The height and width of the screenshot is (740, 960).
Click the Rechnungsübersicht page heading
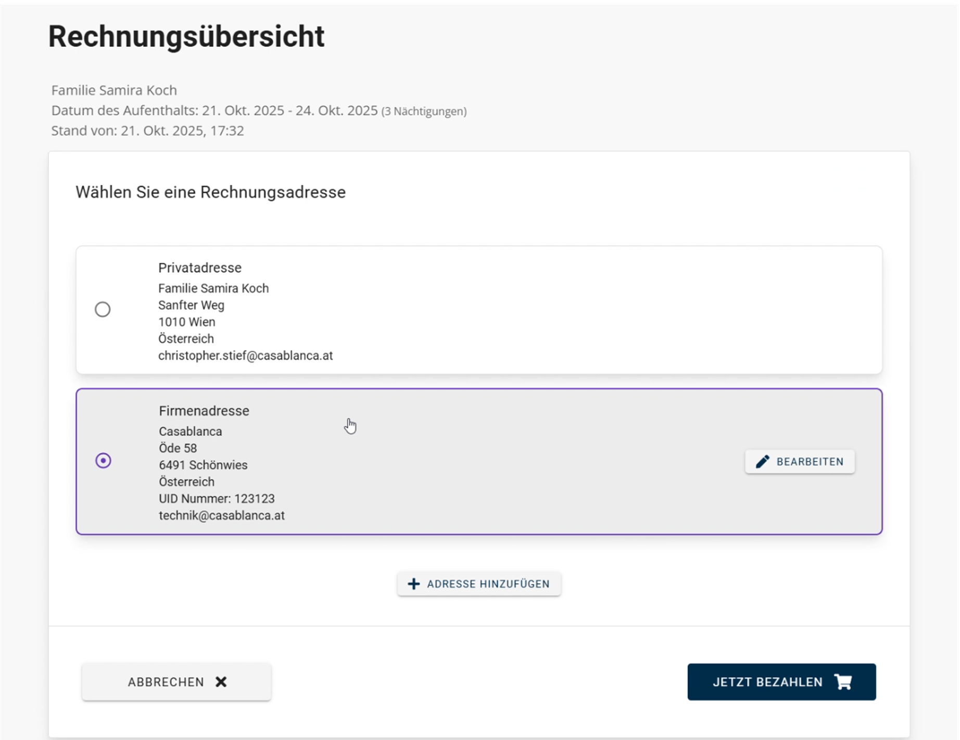186,36
